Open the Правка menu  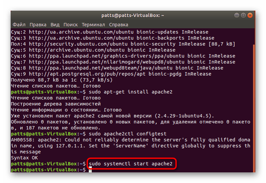click(x=38, y=25)
